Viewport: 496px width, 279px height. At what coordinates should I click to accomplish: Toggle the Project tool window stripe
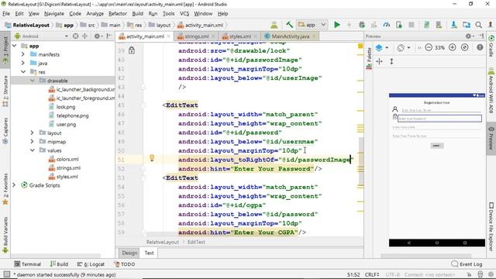pos(5,49)
